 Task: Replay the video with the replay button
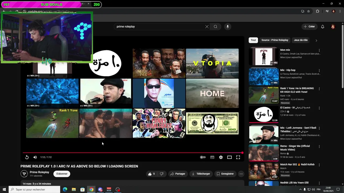pos(27,157)
